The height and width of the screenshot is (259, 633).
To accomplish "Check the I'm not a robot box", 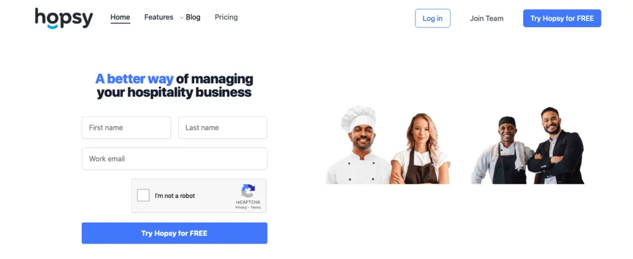I will pos(143,195).
